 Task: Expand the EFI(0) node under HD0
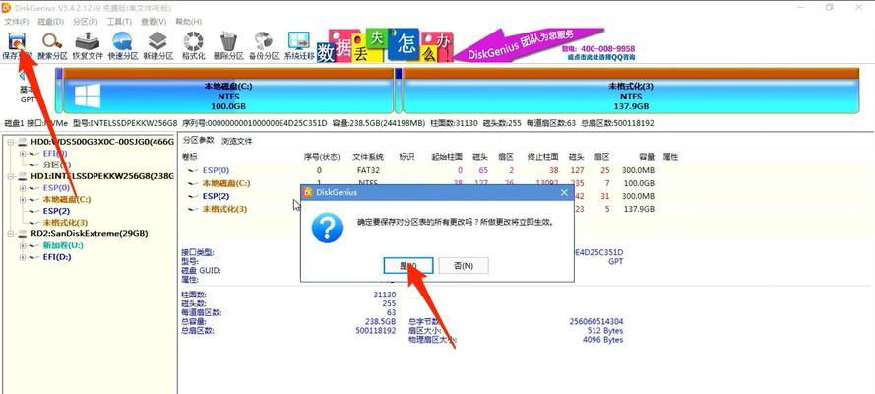(x=23, y=153)
